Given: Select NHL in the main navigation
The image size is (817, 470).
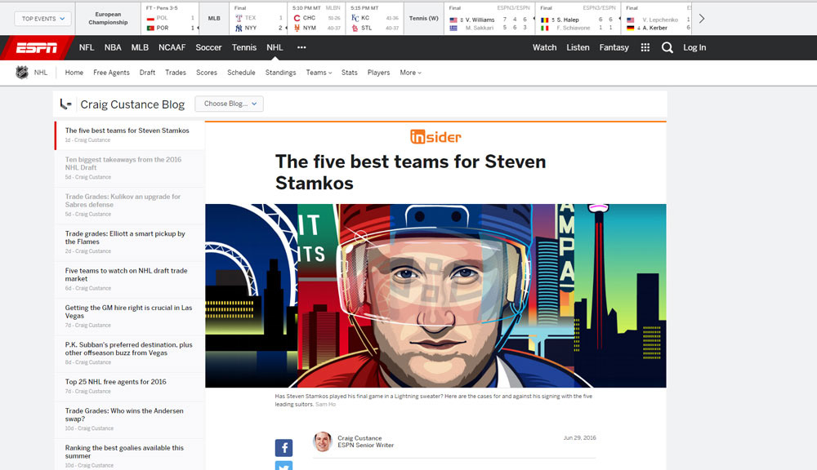Looking at the screenshot, I should coord(275,47).
